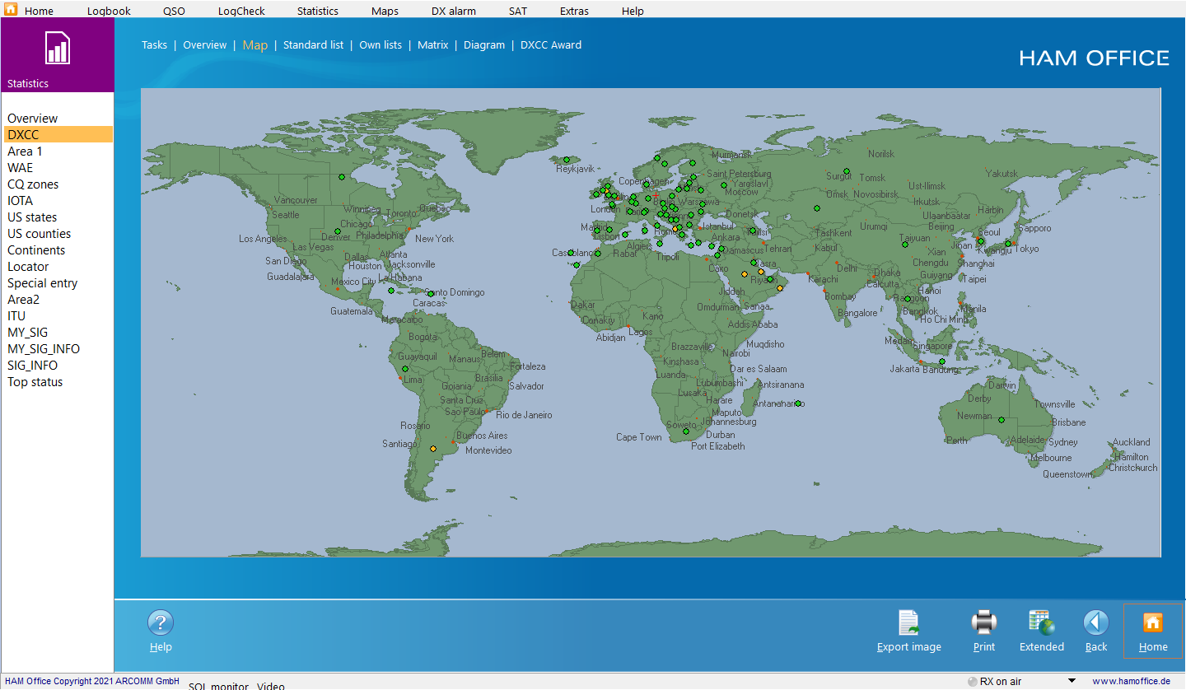Select the Map tab
1186x690 pixels.
pos(254,45)
